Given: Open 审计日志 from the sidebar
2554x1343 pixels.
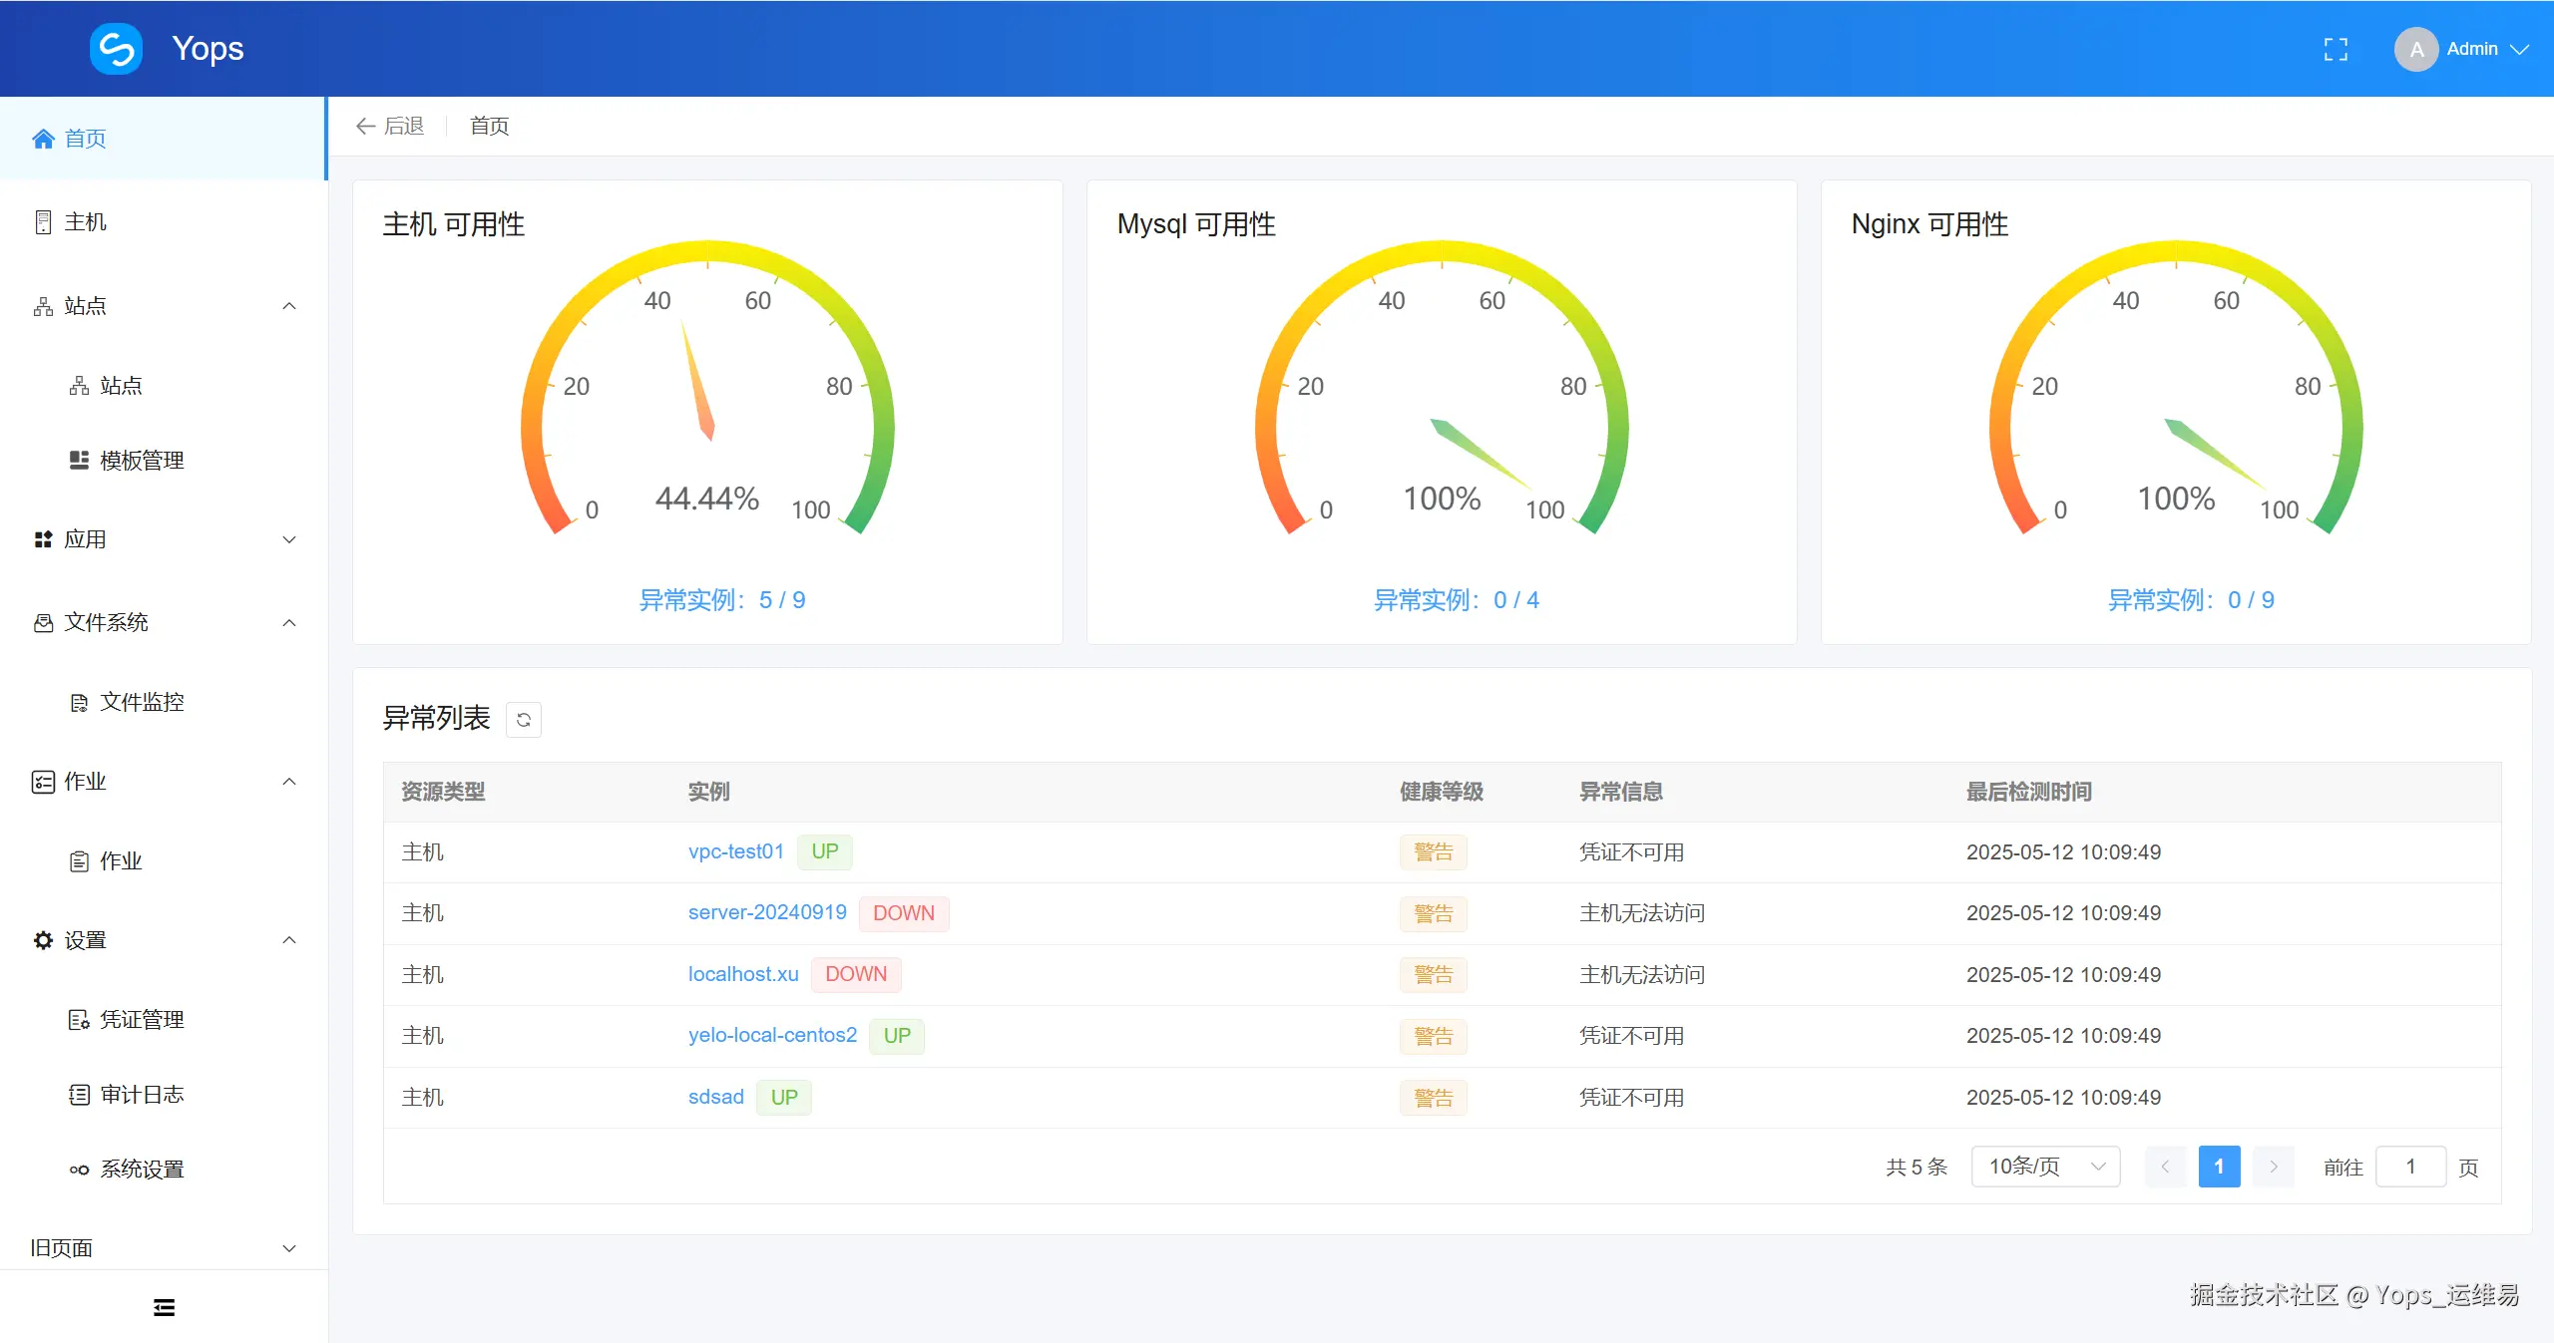Looking at the screenshot, I should click(142, 1094).
